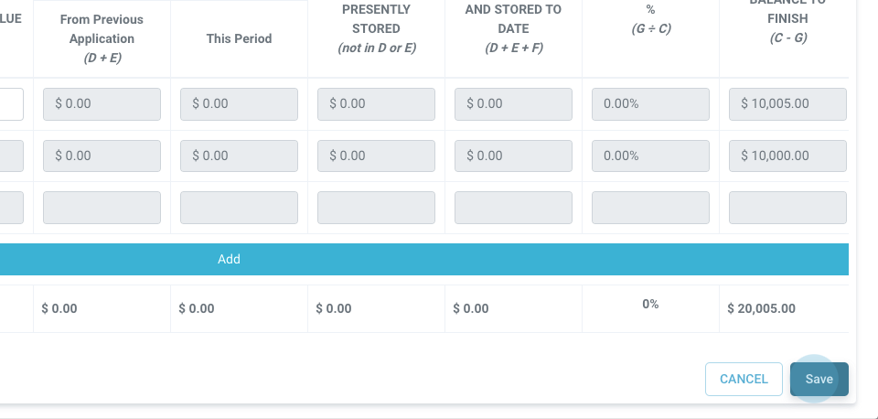Click empty third row percentage field
This screenshot has width=878, height=419.
tap(650, 208)
